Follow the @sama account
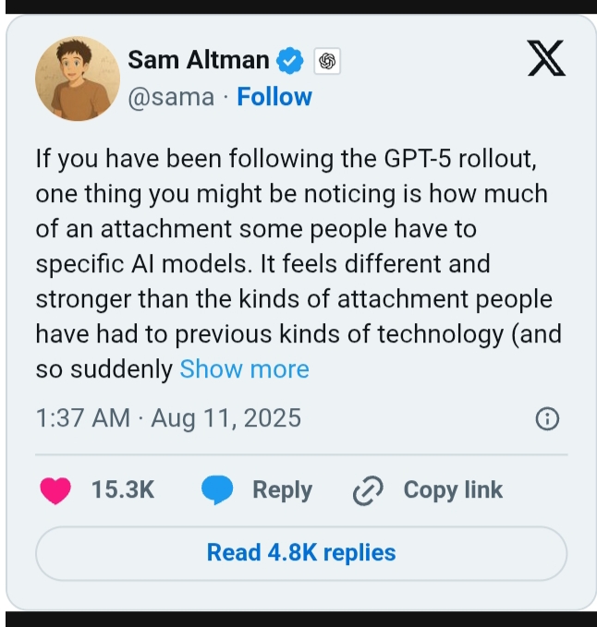 [x=274, y=97]
